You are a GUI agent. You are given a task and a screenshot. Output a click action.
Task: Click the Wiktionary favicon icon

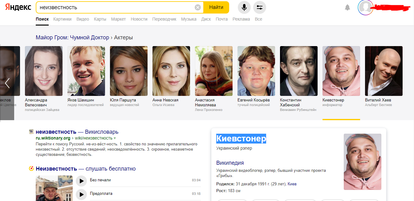(x=31, y=132)
